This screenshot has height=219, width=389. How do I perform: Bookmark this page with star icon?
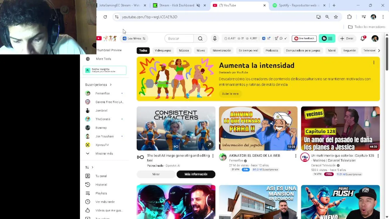pos(336,17)
